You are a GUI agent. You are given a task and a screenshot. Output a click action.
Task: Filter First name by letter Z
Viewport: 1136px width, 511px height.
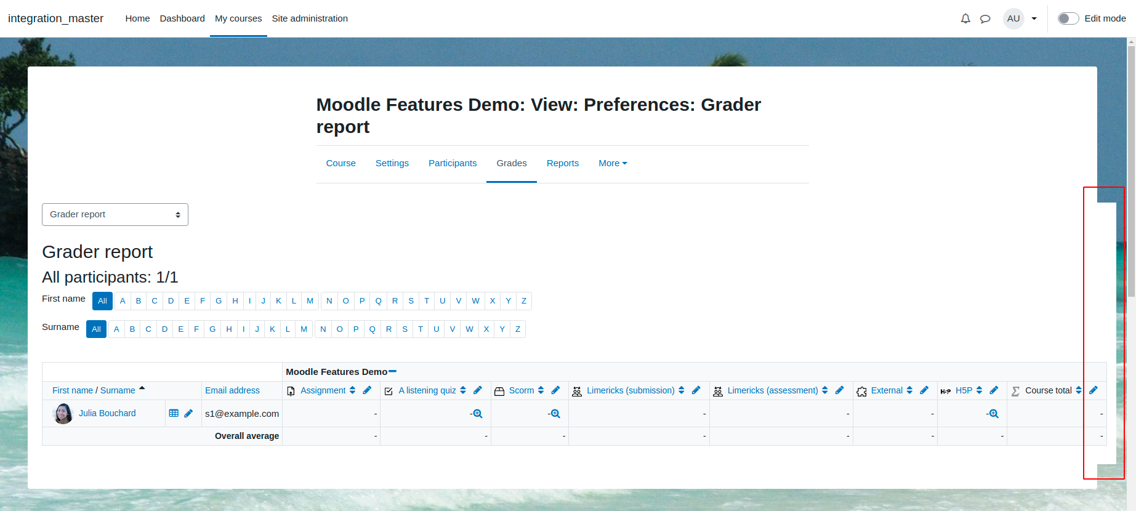pyautogui.click(x=524, y=301)
